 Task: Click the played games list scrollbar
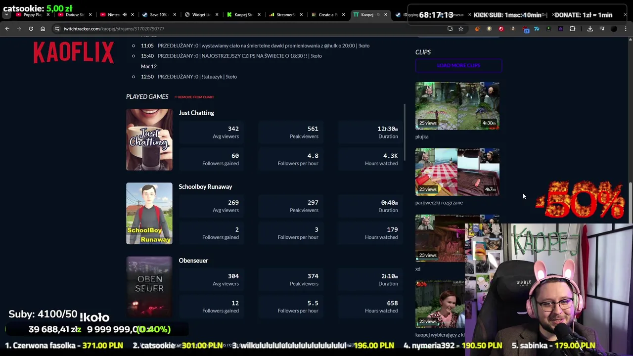click(x=405, y=132)
